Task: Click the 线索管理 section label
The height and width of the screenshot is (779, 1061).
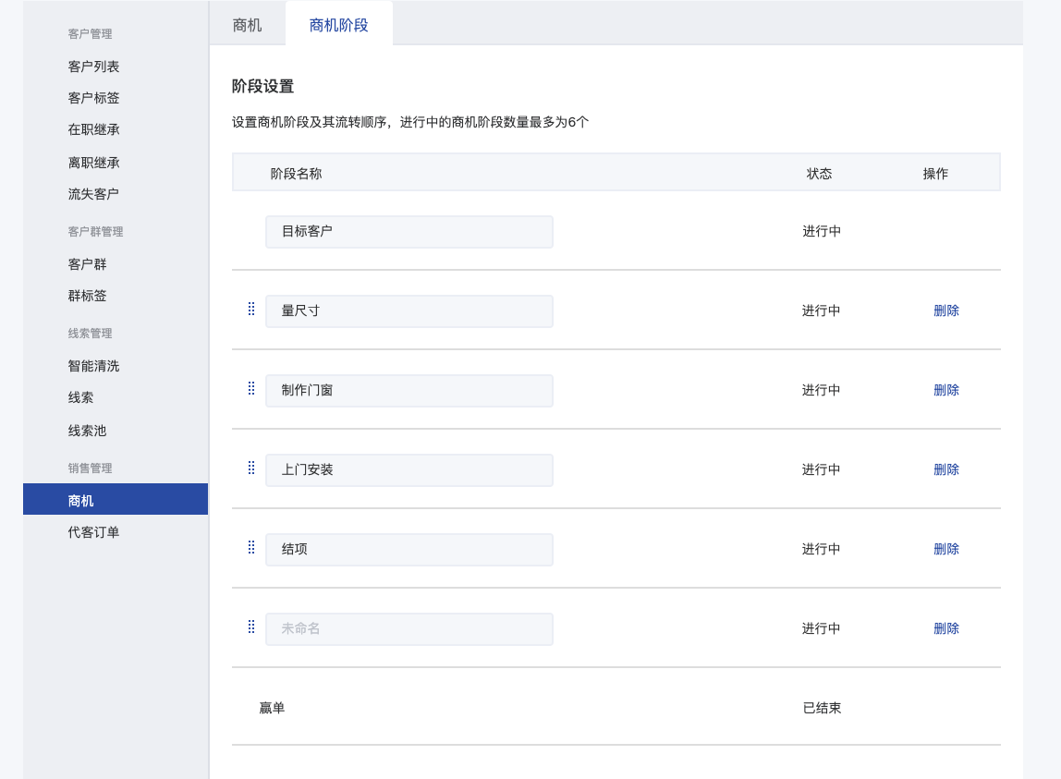Action: pos(90,334)
